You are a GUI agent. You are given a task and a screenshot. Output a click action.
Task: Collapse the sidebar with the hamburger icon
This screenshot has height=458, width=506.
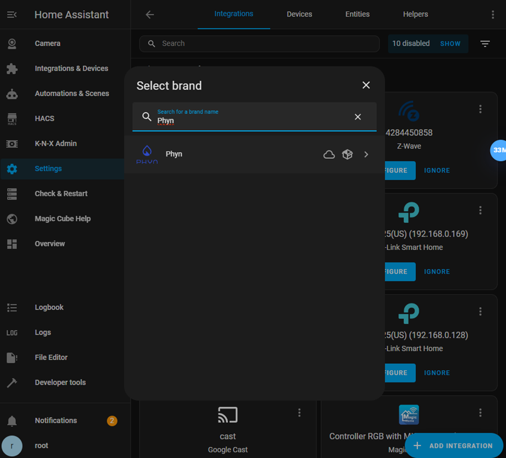(x=12, y=15)
